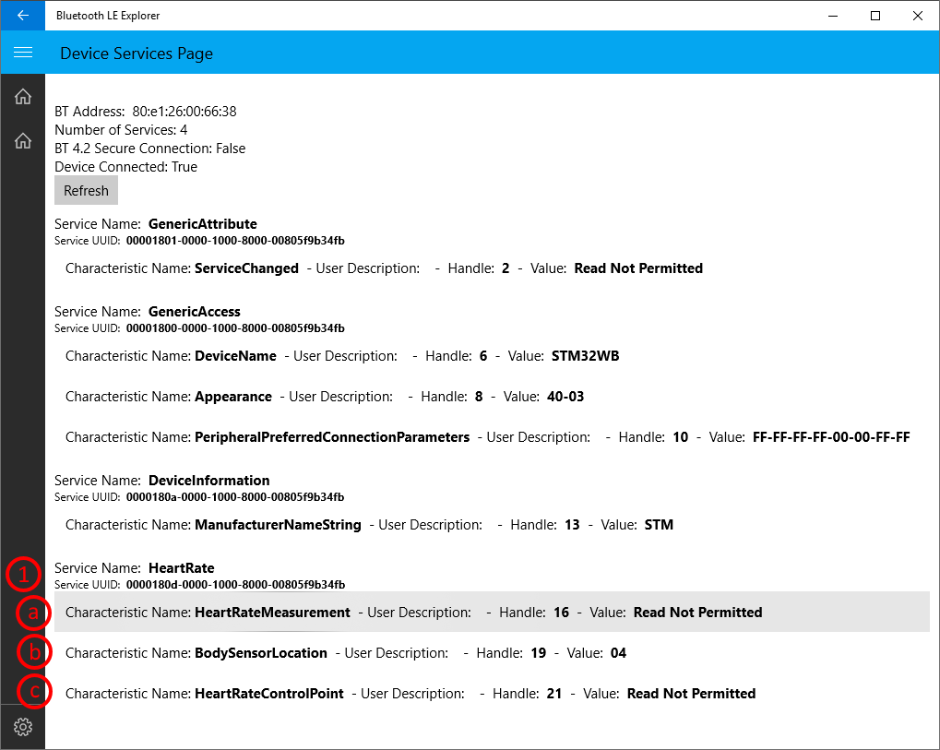The image size is (940, 750).
Task: Click the STM32WB device name value
Action: 585,356
